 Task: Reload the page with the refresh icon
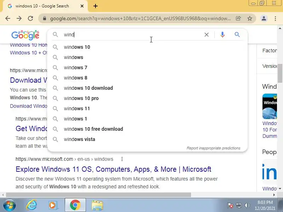[30, 18]
